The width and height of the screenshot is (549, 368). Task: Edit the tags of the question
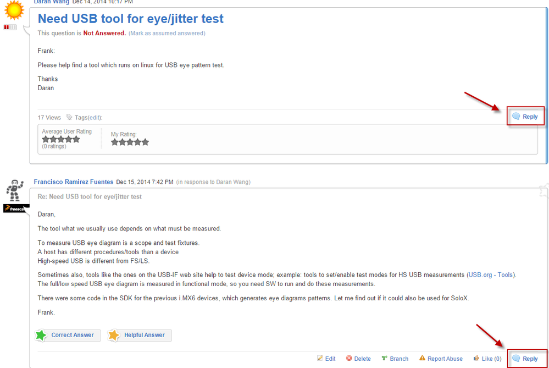[95, 118]
